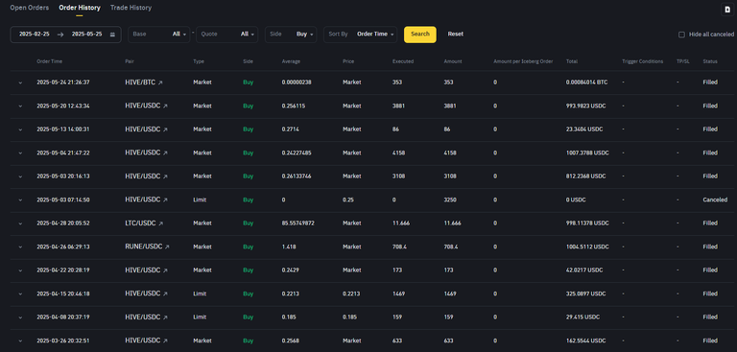Click the Trigger Conditions column header
Image resolution: width=737 pixels, height=352 pixels.
coord(643,61)
